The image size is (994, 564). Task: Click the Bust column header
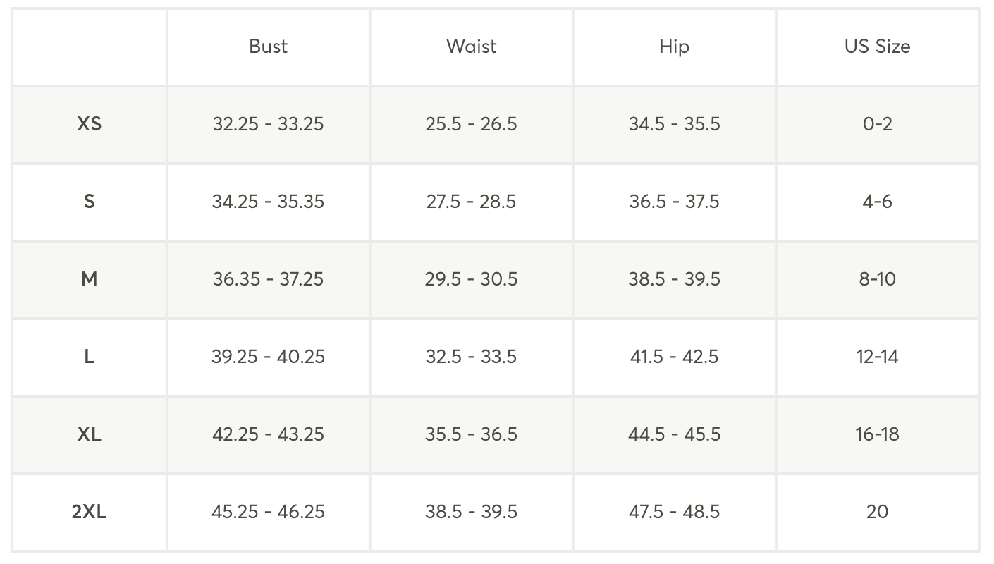(268, 47)
